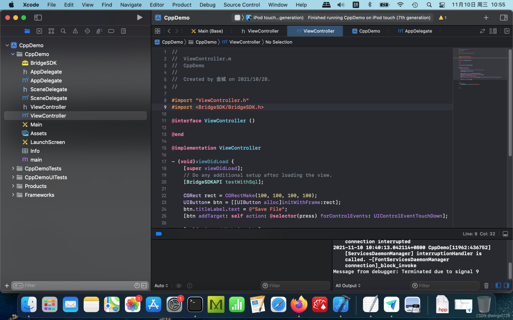The height and width of the screenshot is (320, 513).
Task: Open the Issue navigator warning icon
Action: point(75,31)
